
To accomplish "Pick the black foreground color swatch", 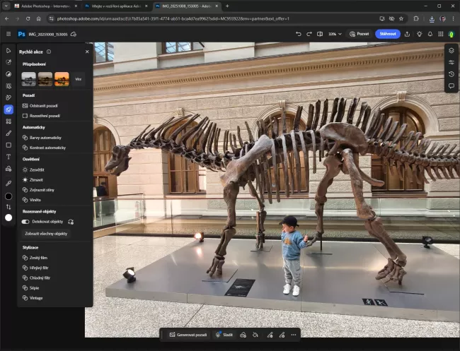I will [x=8, y=196].
